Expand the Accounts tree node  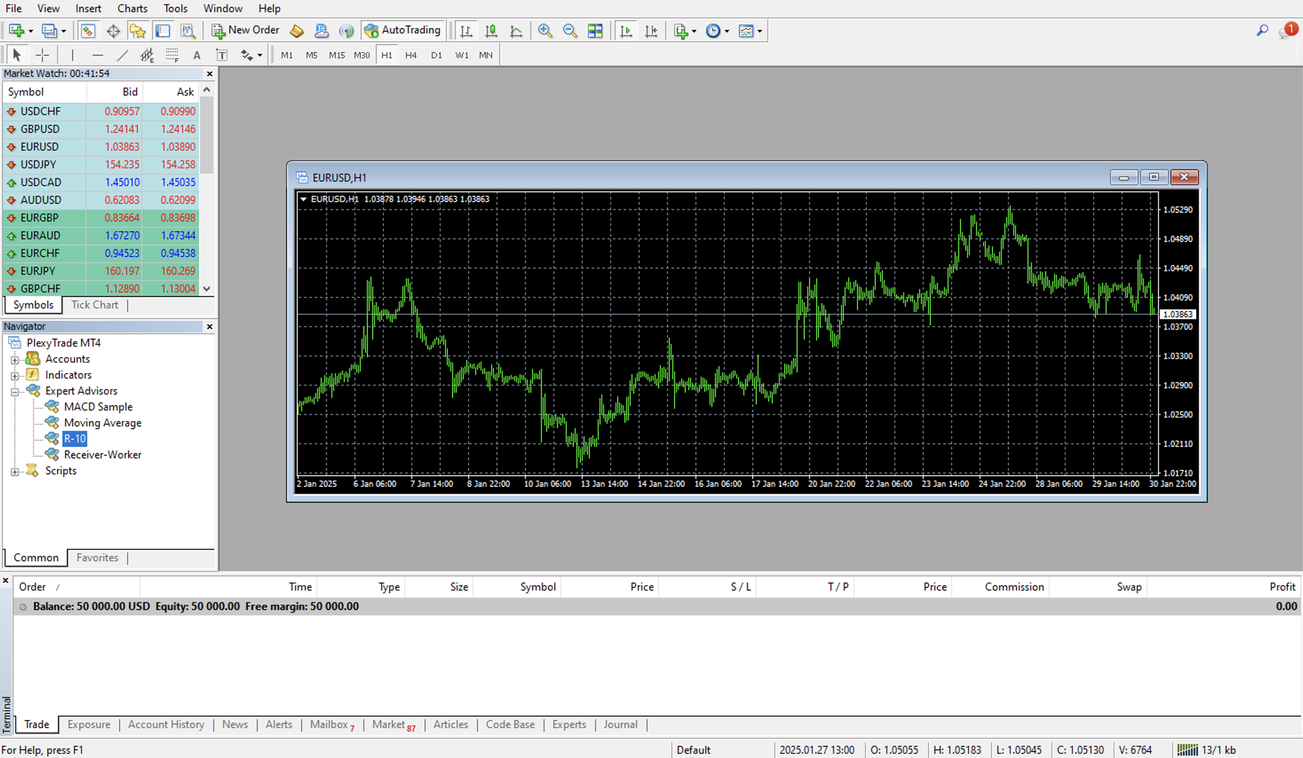click(15, 360)
